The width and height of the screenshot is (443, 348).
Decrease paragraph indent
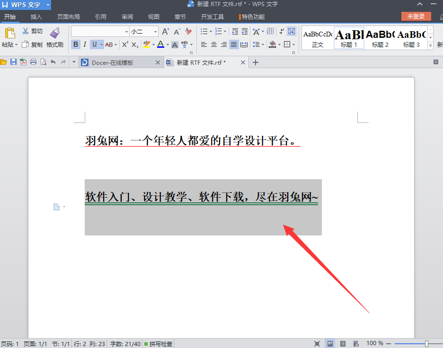235,31
